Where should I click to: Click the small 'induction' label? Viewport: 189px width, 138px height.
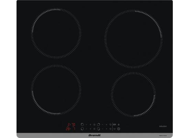(x=163, y=126)
